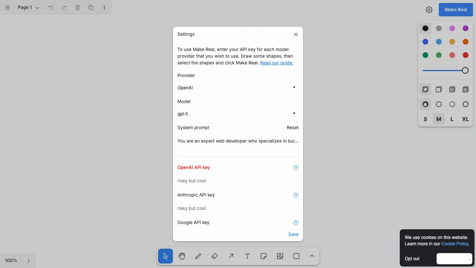
Task: Open the Read our guide link
Action: click(276, 63)
